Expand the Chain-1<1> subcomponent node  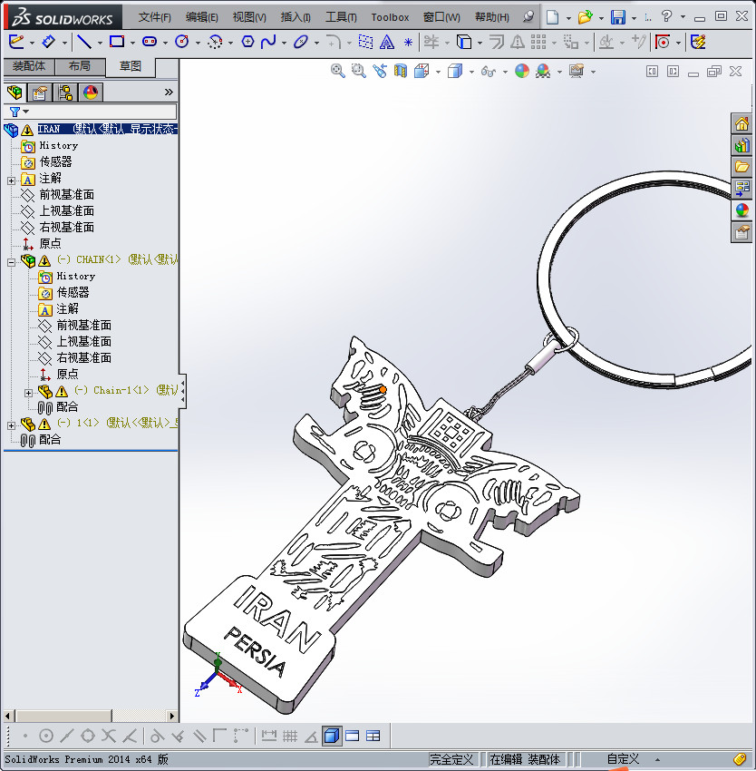click(28, 393)
